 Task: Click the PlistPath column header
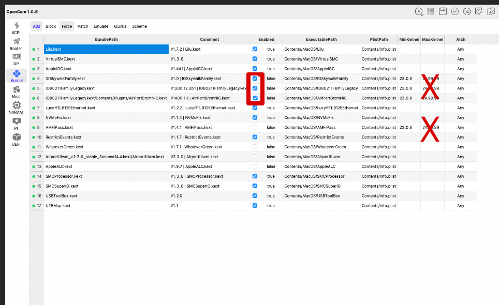click(379, 39)
